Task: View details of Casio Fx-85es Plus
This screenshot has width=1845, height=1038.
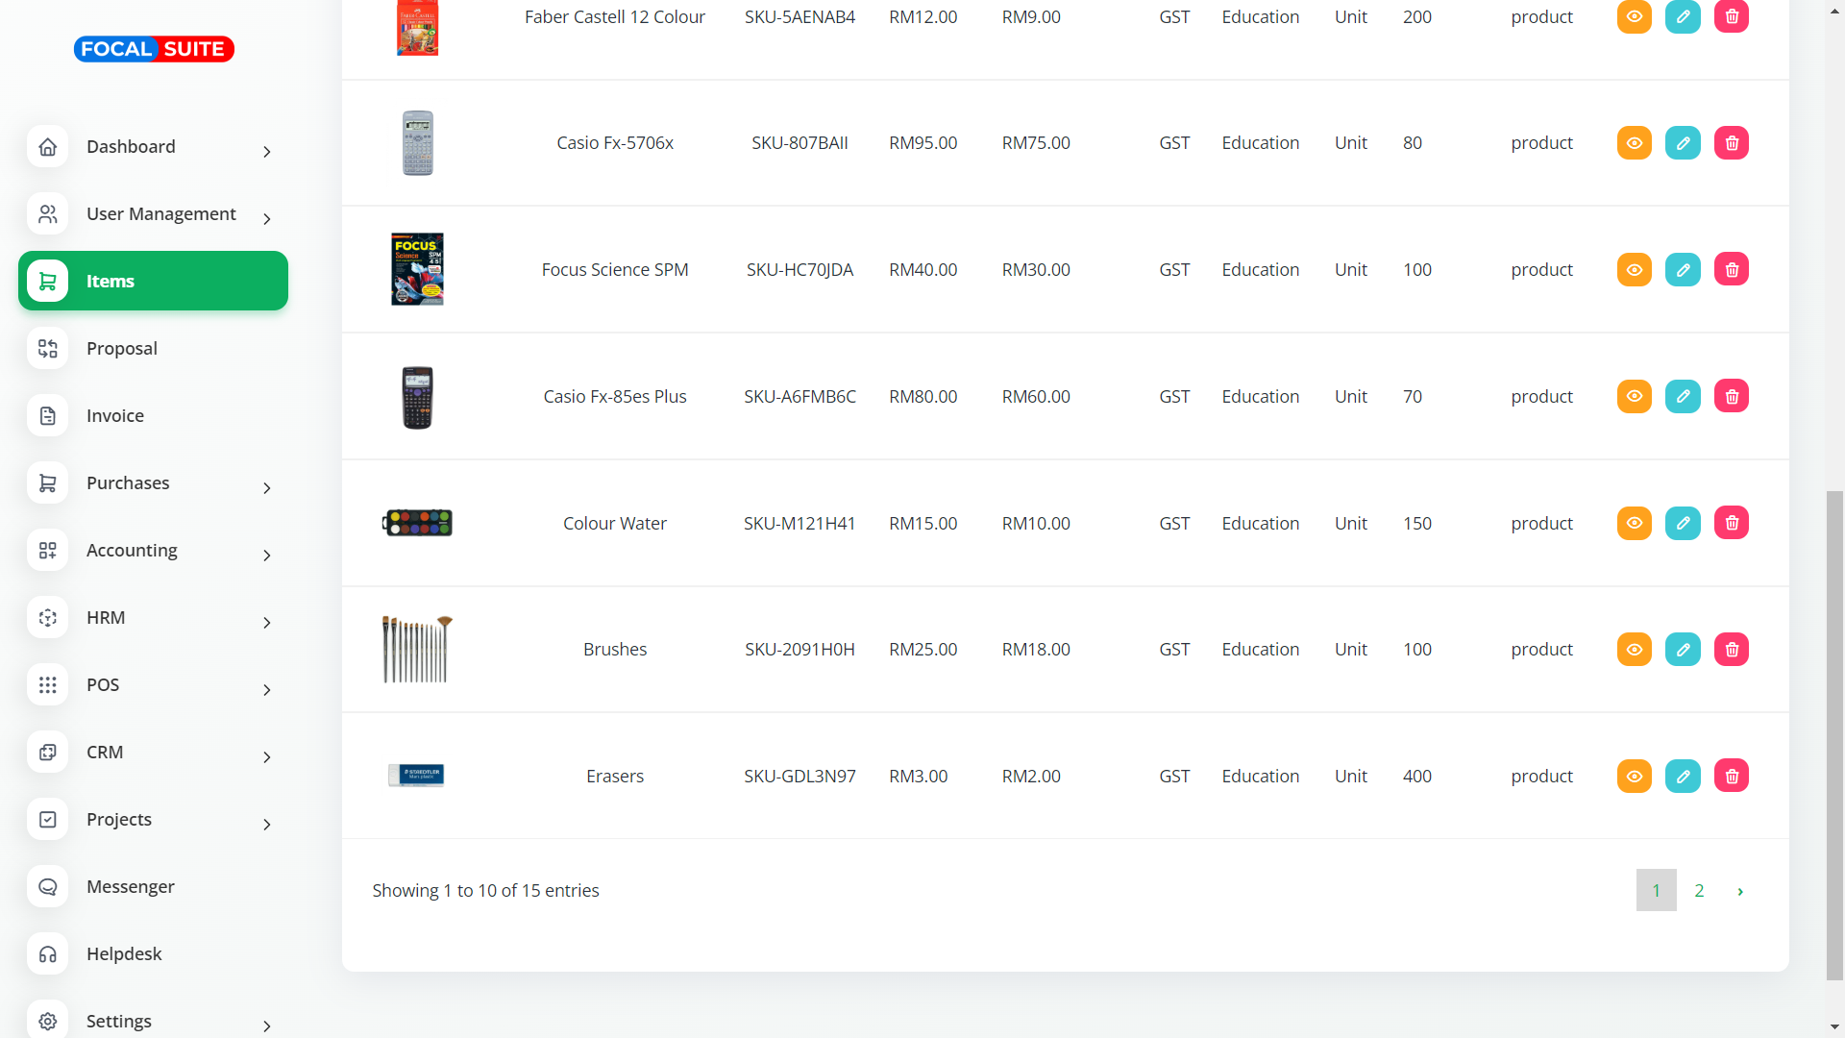Action: click(1635, 397)
